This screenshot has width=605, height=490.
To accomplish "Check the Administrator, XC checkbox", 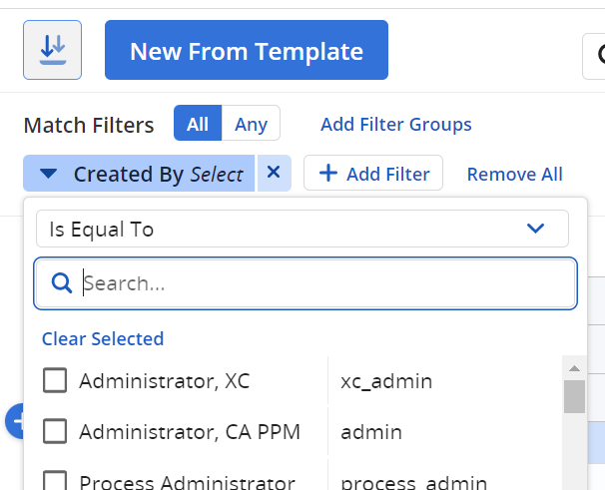I will (x=56, y=380).
